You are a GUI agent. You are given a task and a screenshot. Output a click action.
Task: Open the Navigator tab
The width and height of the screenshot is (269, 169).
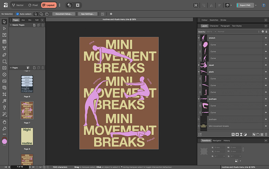click(x=217, y=140)
